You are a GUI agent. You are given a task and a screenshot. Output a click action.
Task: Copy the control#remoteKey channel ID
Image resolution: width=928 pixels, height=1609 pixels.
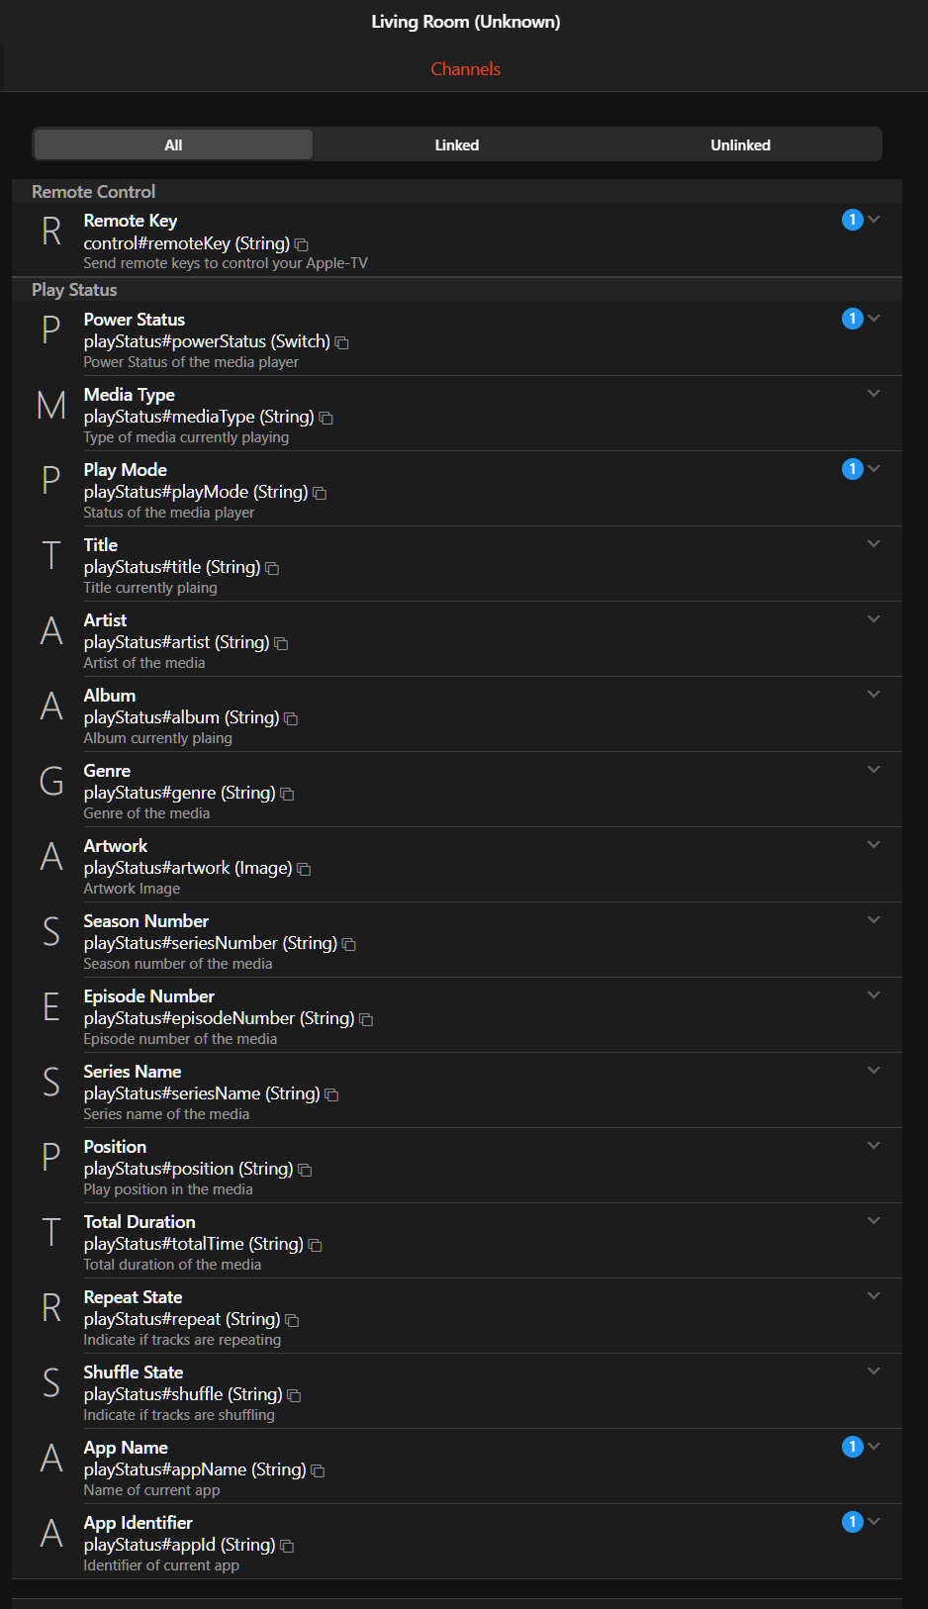[302, 244]
